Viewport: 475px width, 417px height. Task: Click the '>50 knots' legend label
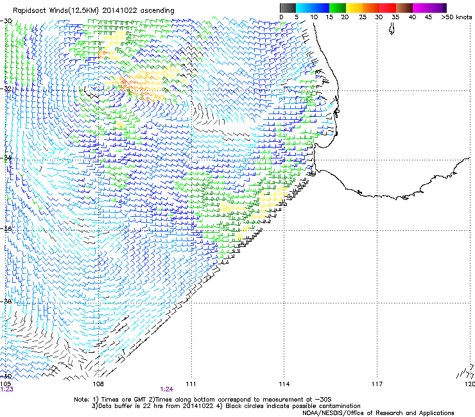(x=456, y=17)
